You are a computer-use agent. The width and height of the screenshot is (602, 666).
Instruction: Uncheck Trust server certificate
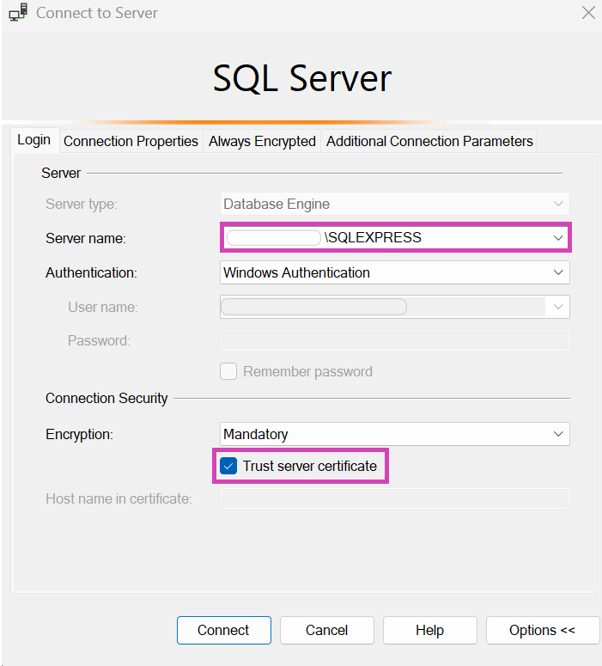point(228,466)
